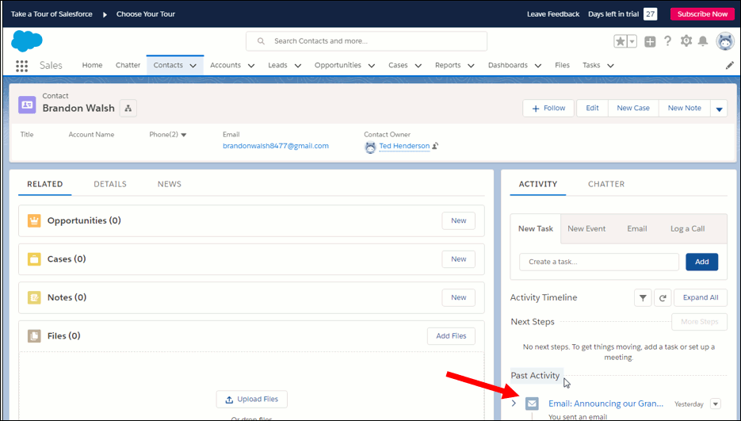Screen dimensions: 741x421
Task: Click the Files related list icon
Action: pos(34,336)
